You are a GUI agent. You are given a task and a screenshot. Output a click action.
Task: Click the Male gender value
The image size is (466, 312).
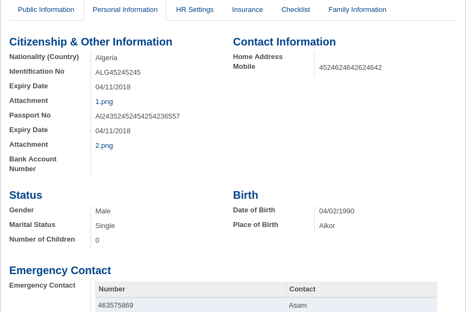tap(103, 211)
